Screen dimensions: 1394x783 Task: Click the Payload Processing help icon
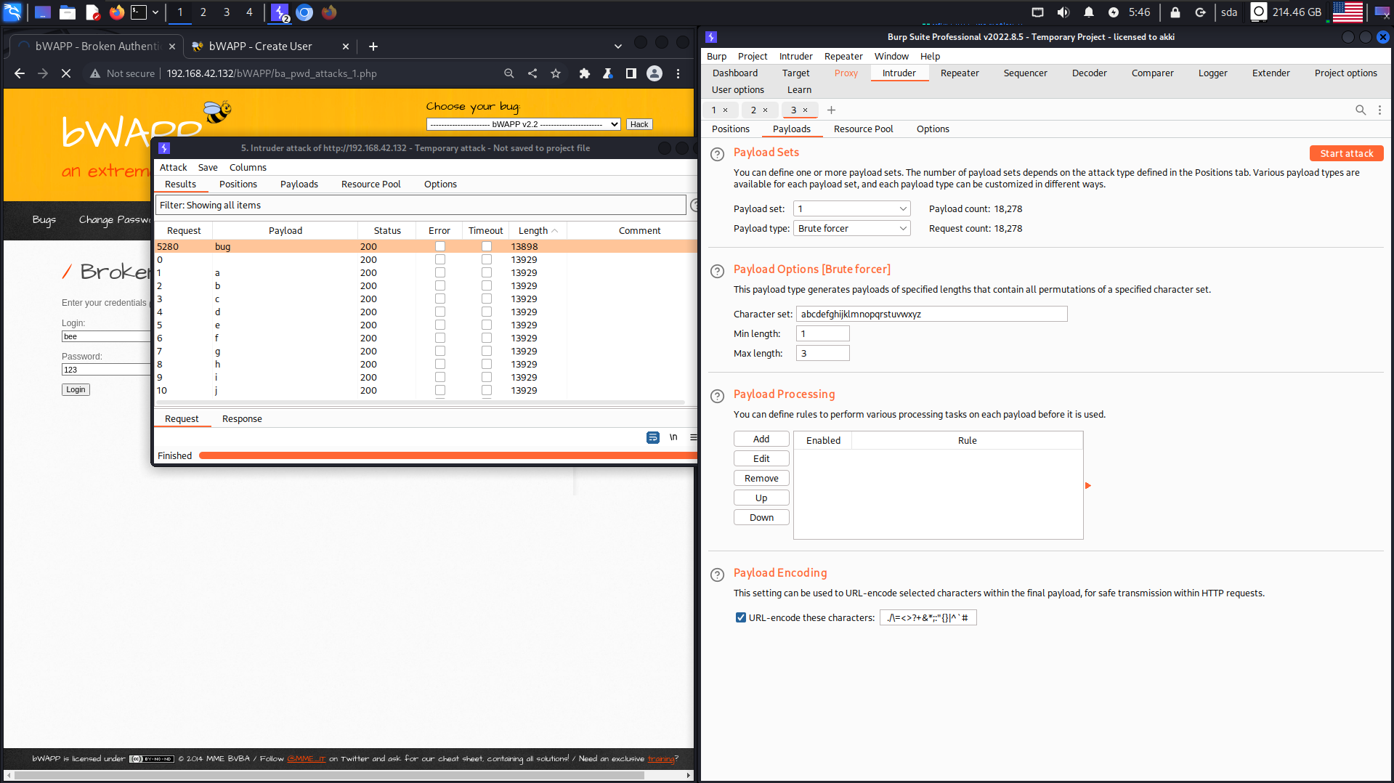pyautogui.click(x=717, y=396)
